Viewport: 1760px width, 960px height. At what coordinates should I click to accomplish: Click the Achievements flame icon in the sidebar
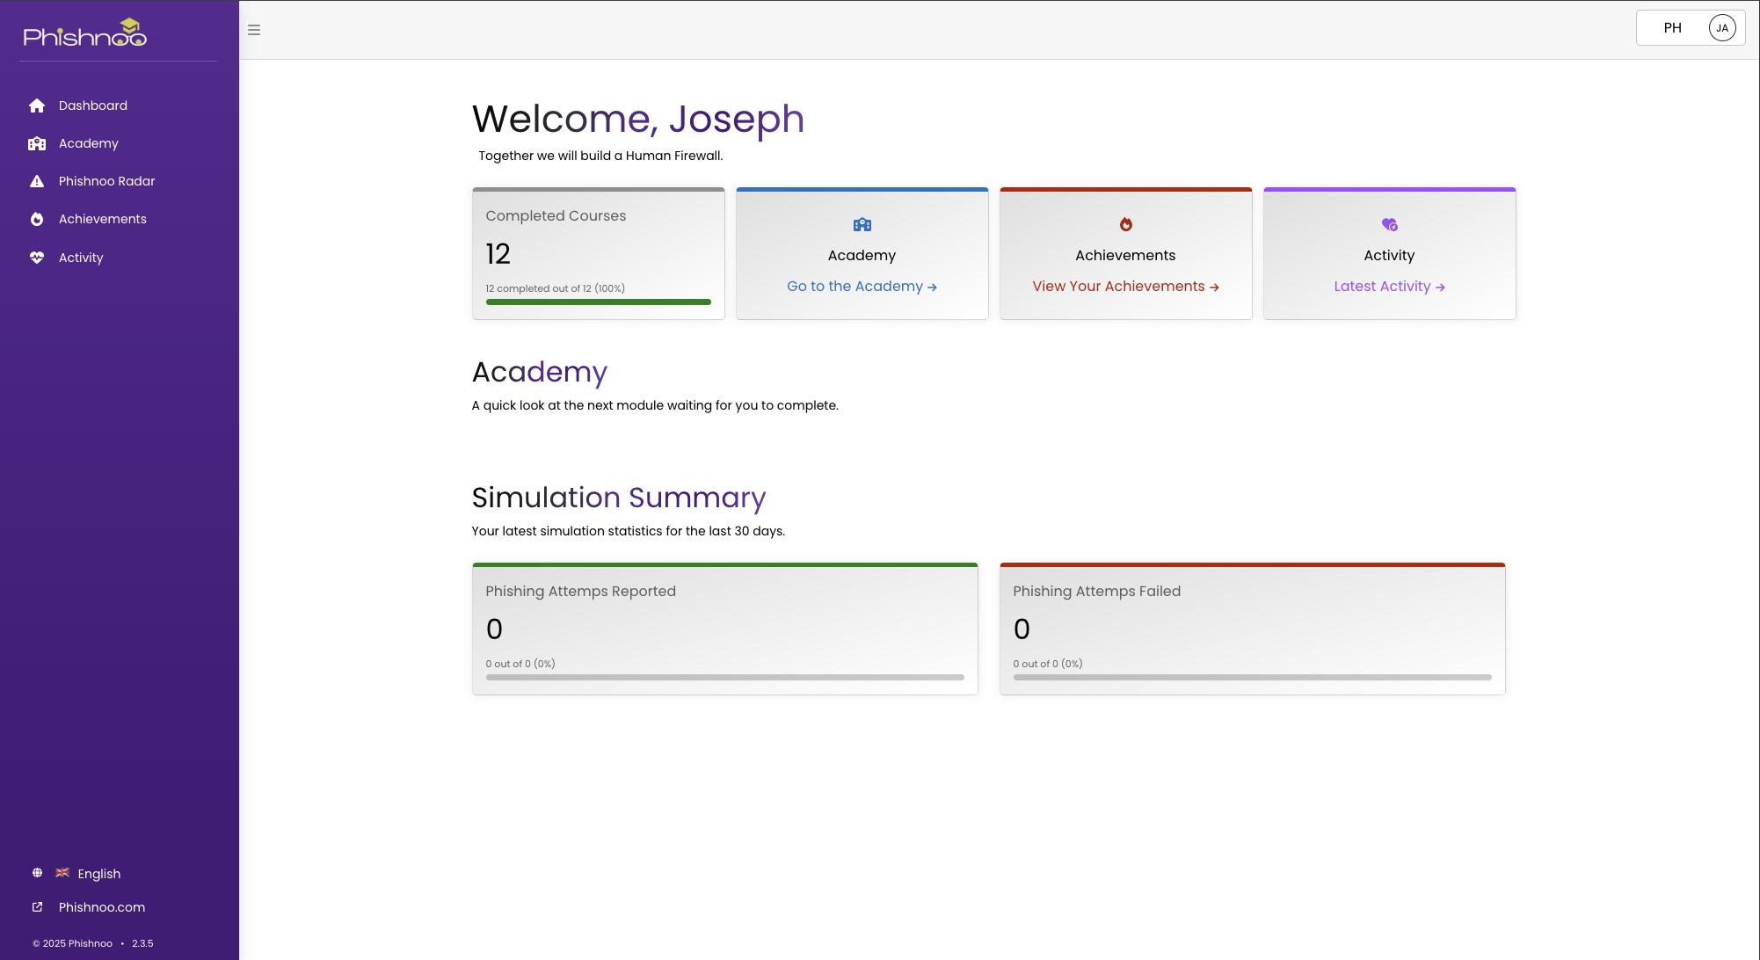tap(37, 219)
